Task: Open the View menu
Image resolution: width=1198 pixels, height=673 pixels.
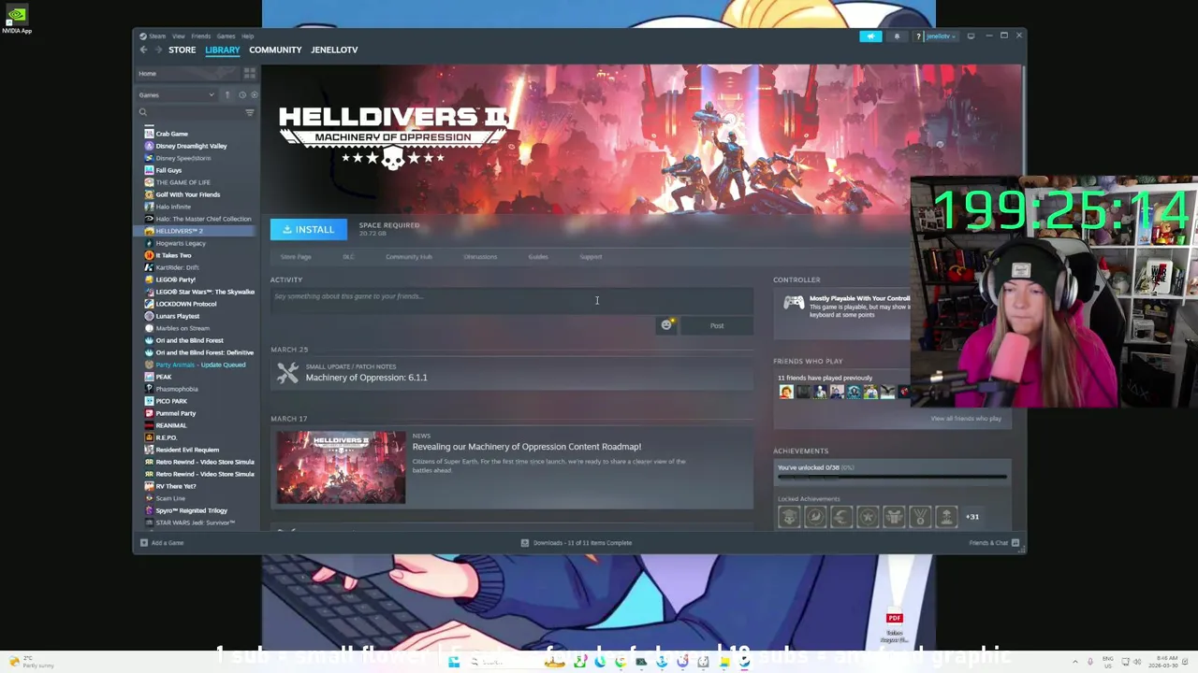Action: (x=178, y=36)
